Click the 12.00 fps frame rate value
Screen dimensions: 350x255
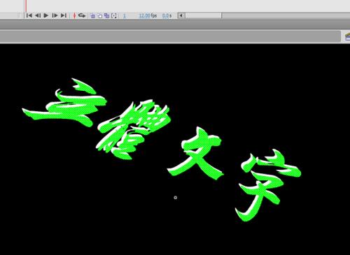[x=148, y=16]
